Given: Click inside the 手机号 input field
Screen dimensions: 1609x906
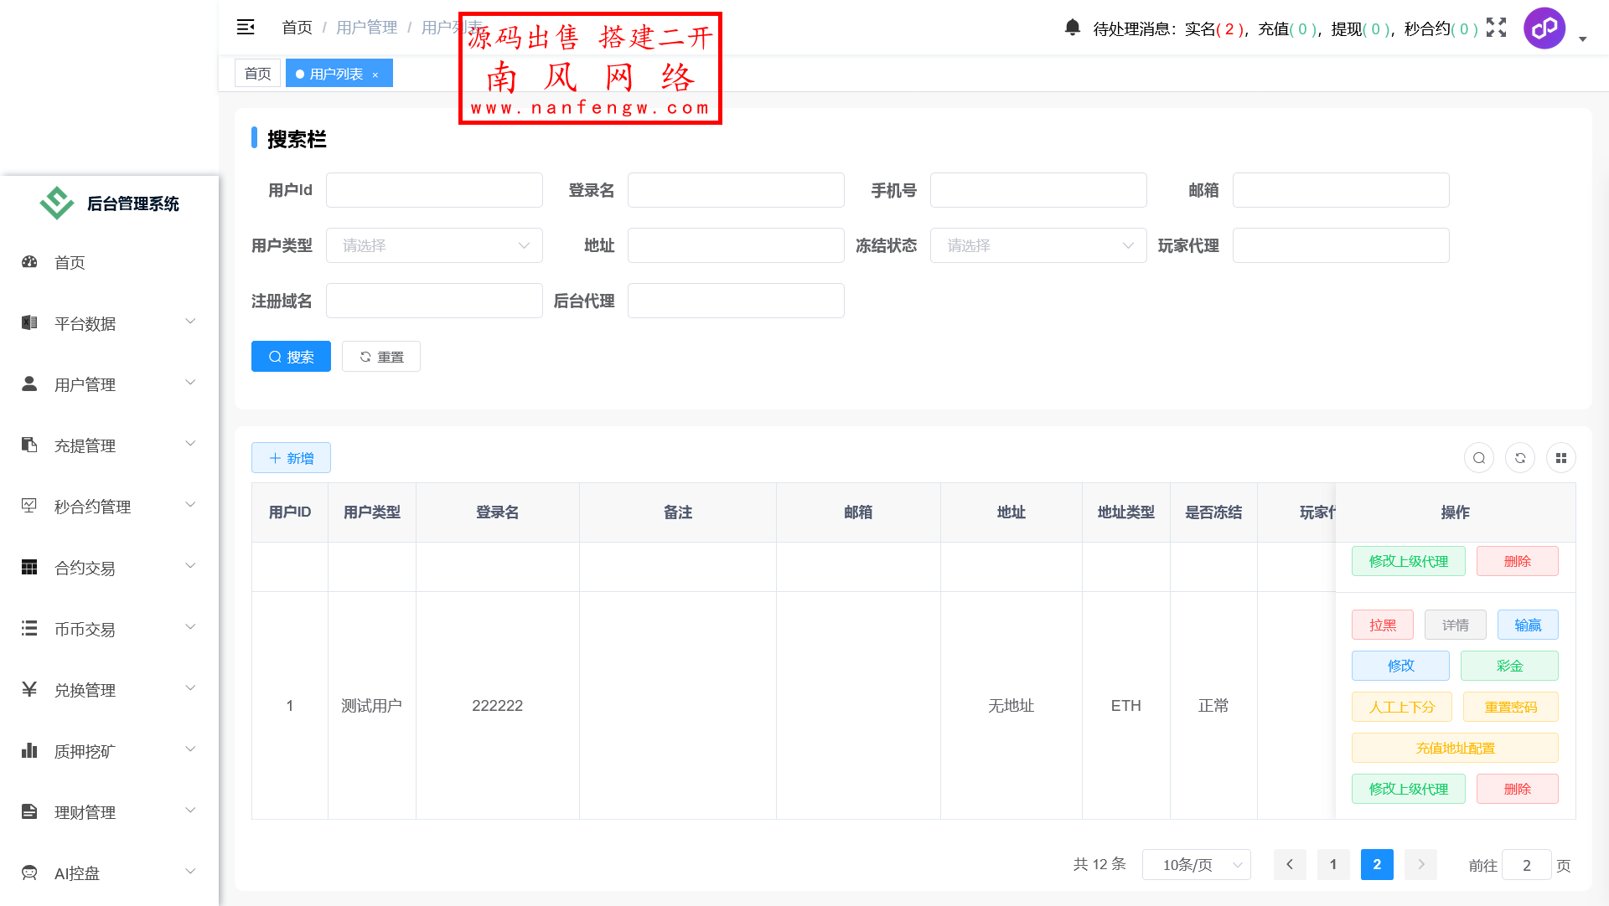Looking at the screenshot, I should pyautogui.click(x=1038, y=190).
